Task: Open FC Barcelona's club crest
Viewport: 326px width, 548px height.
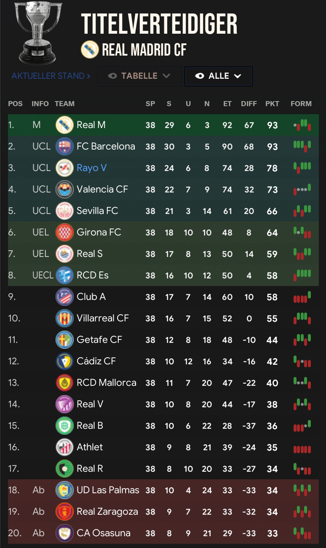Action: point(65,147)
